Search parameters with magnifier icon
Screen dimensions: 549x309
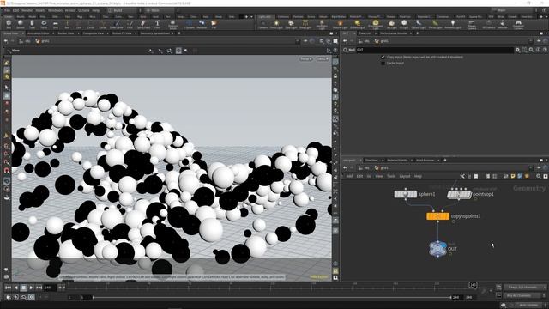(531, 50)
